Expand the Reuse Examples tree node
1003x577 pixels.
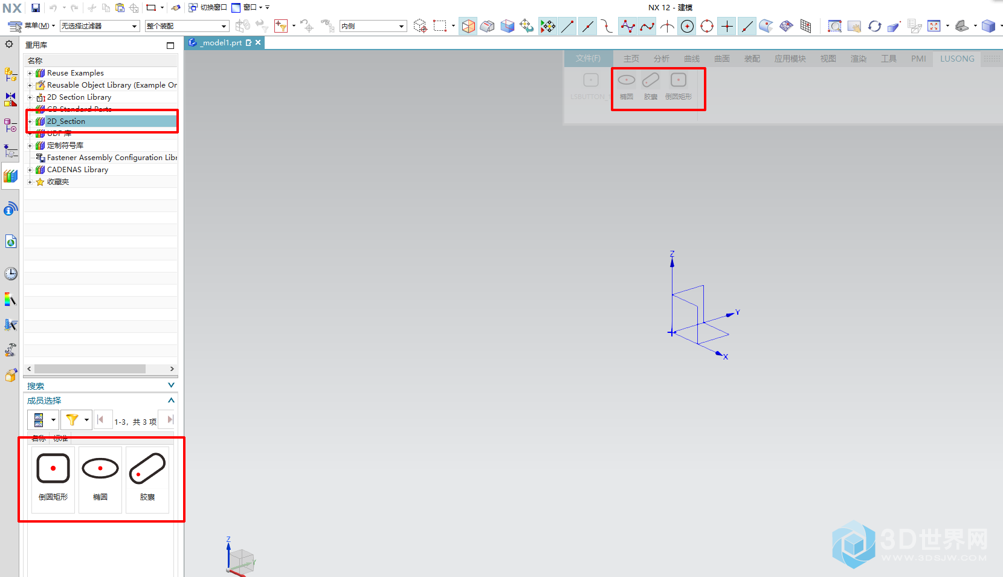[x=30, y=73]
